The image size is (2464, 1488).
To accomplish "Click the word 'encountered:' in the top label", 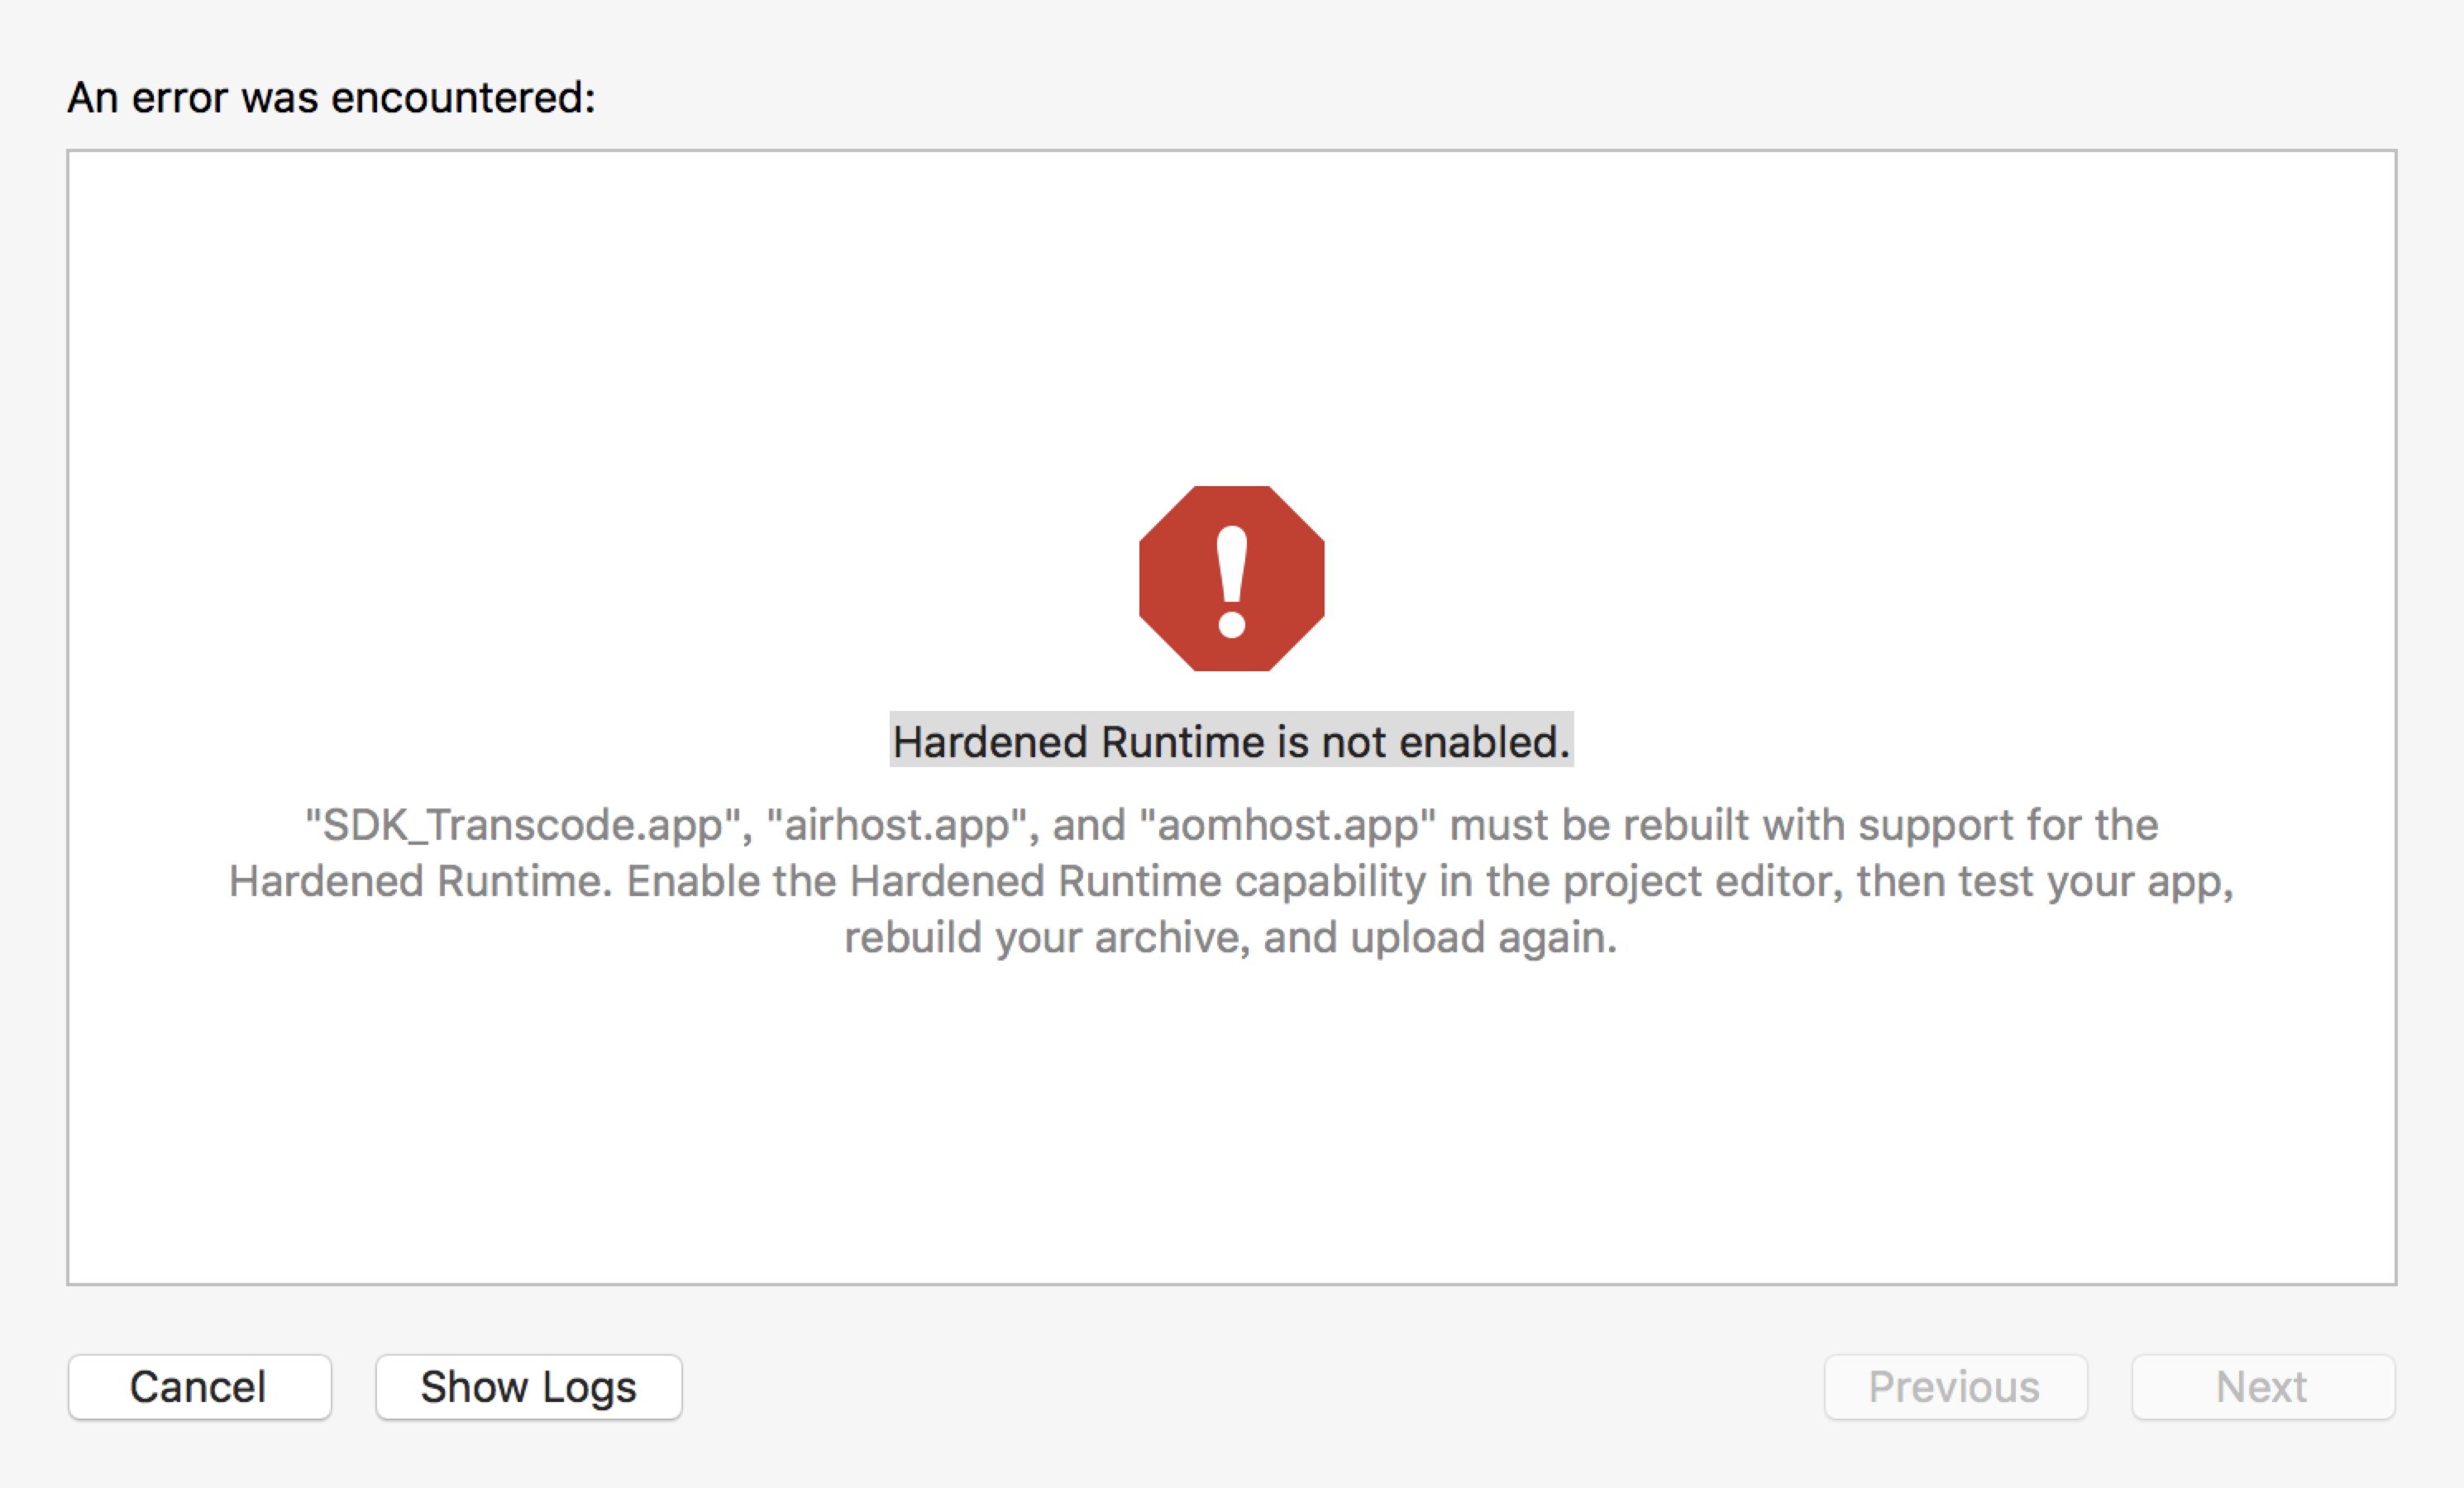I will click(x=463, y=98).
